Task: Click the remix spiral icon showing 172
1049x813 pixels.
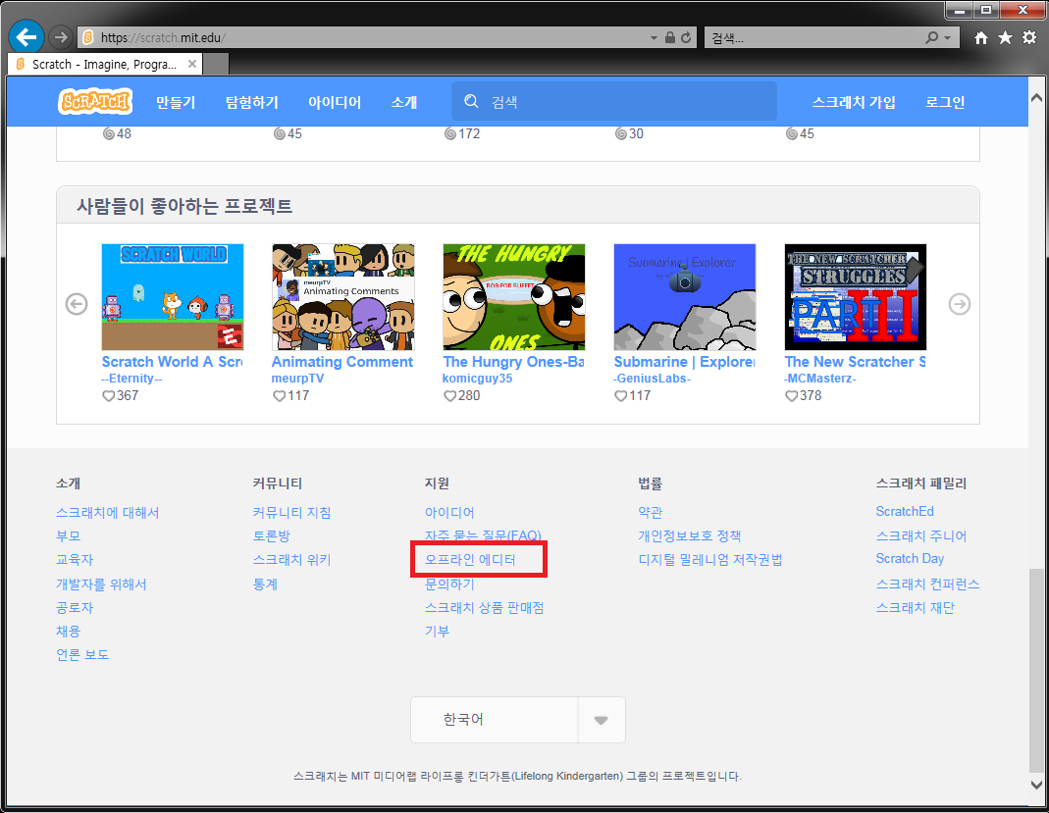Action: (x=450, y=133)
